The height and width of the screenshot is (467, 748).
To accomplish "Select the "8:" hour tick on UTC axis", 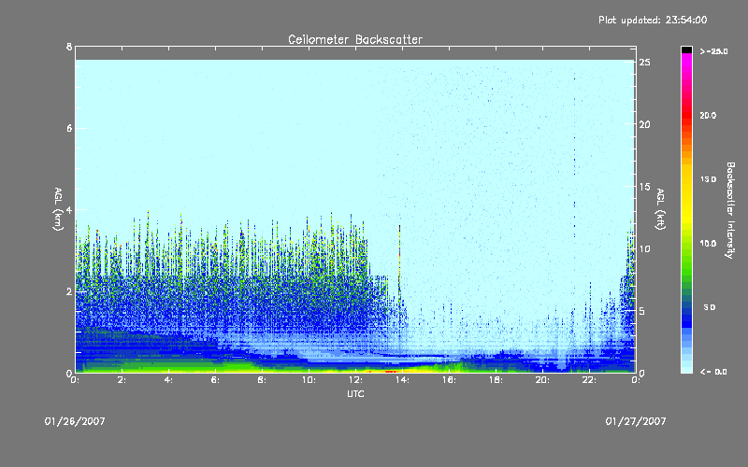I will pos(262,380).
